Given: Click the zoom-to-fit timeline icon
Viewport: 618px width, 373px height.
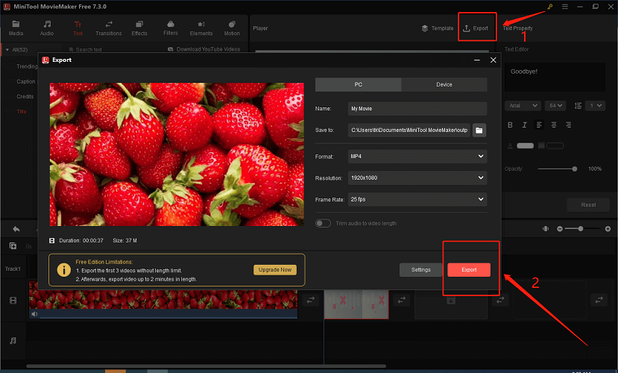Looking at the screenshot, I should point(546,229).
